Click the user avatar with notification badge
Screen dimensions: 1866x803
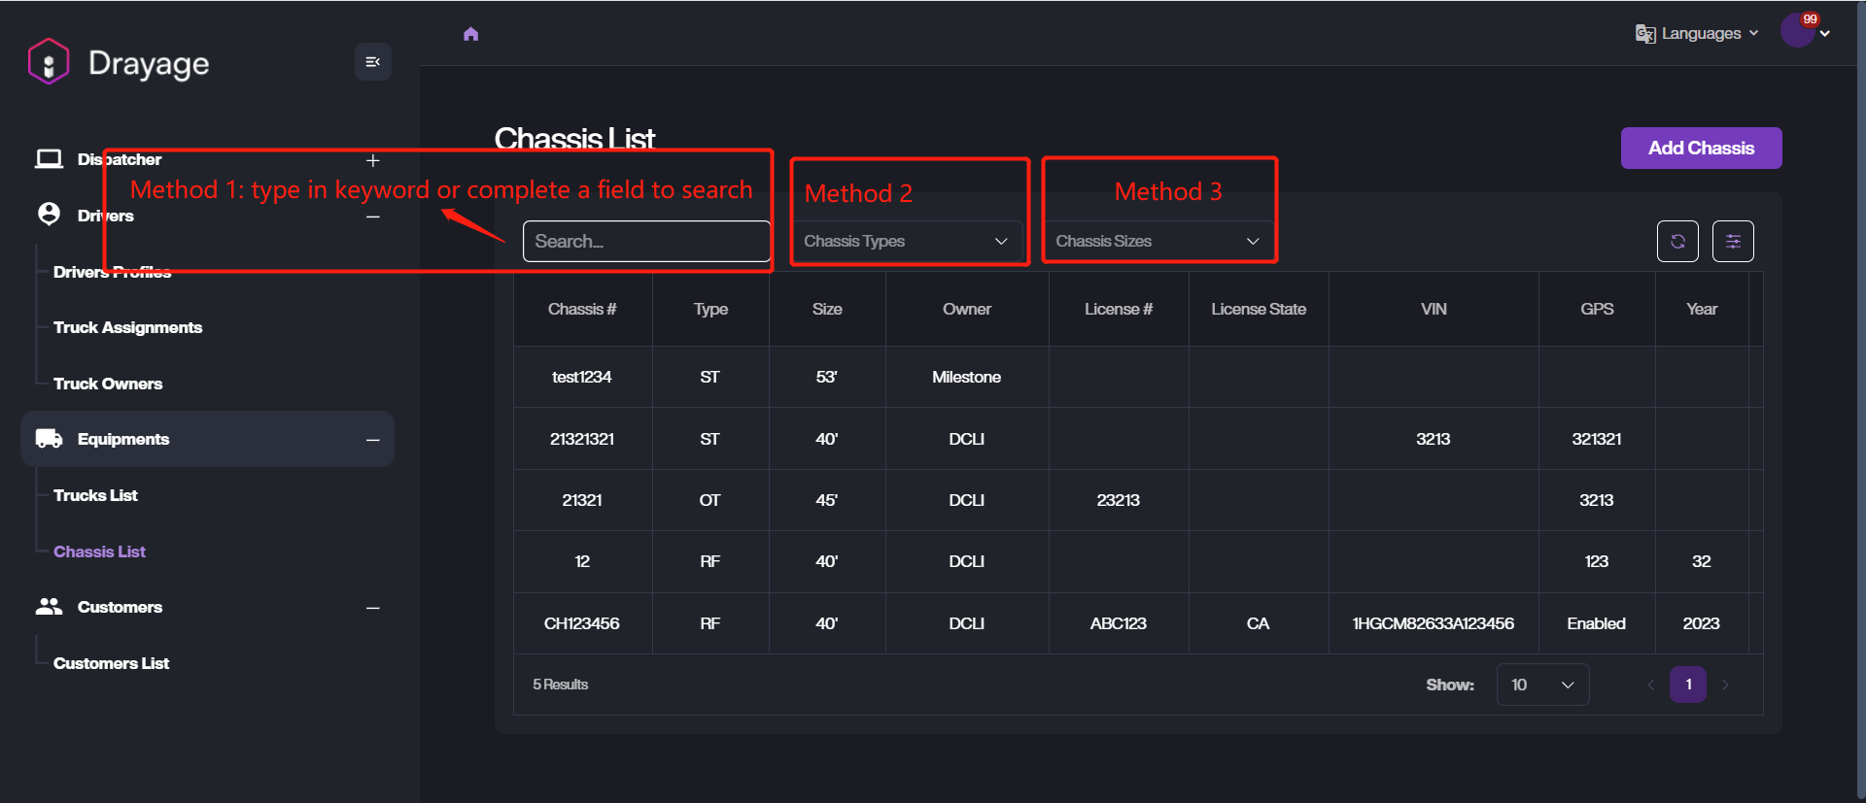[1798, 31]
